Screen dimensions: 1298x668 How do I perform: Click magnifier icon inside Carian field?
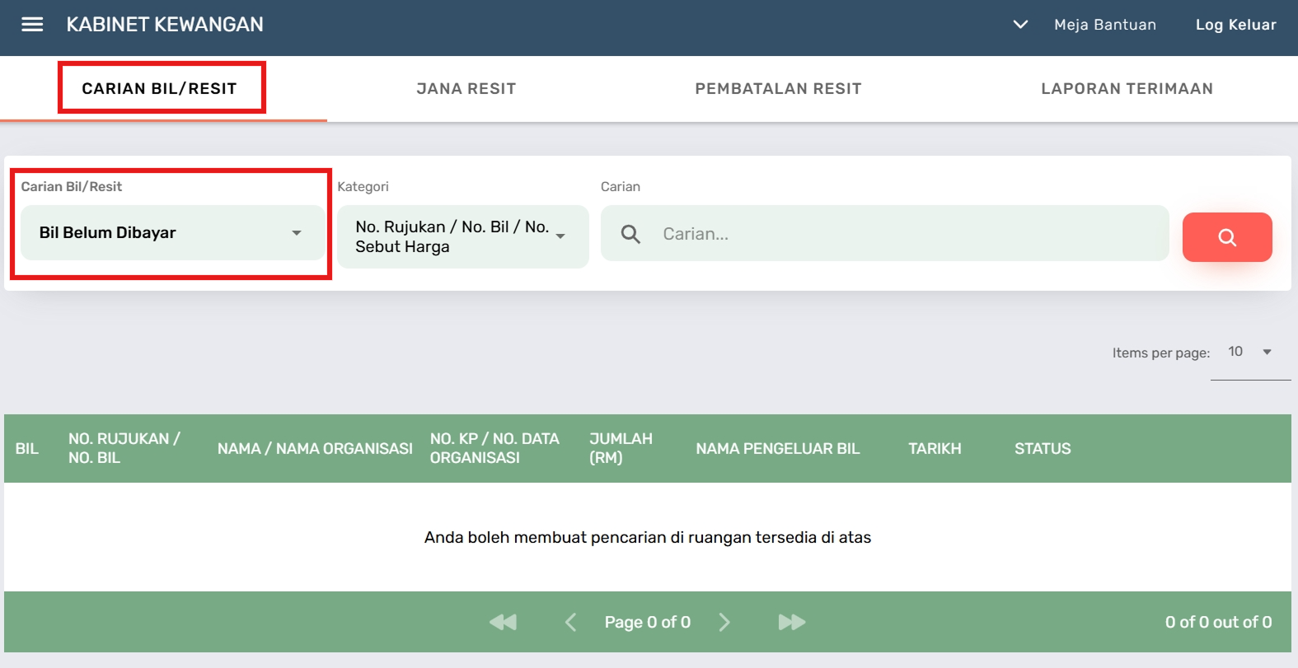pyautogui.click(x=630, y=234)
